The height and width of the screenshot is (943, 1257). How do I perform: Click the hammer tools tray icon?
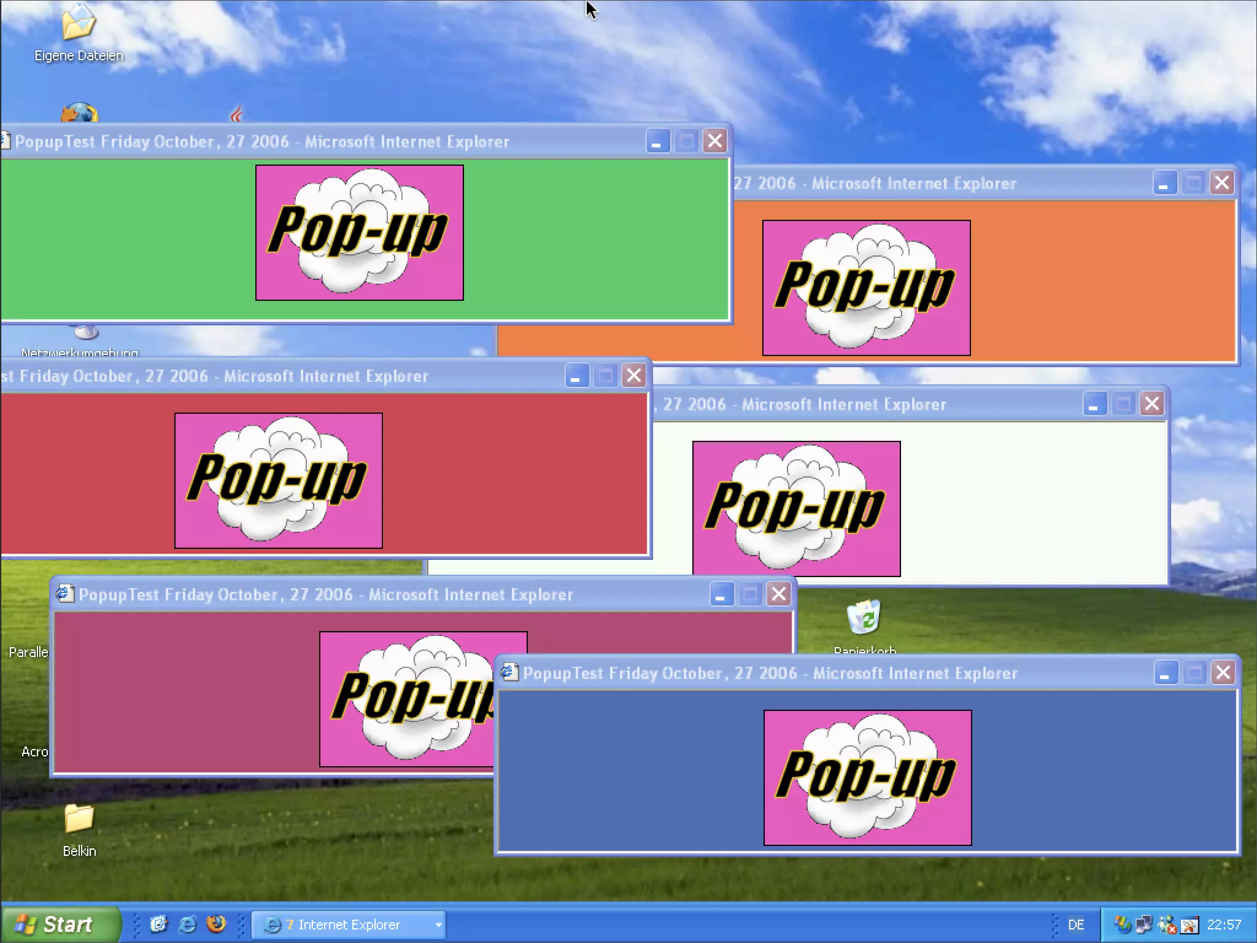(x=1189, y=925)
